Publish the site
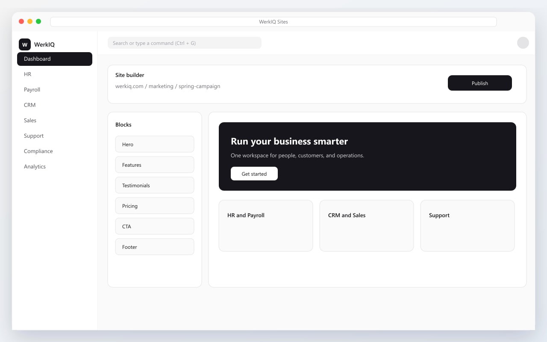Image resolution: width=547 pixels, height=342 pixels. point(480,83)
